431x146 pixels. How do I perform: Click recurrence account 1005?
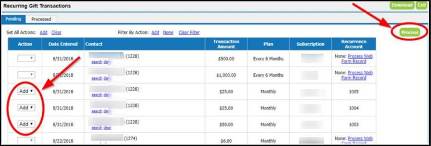[354, 91]
